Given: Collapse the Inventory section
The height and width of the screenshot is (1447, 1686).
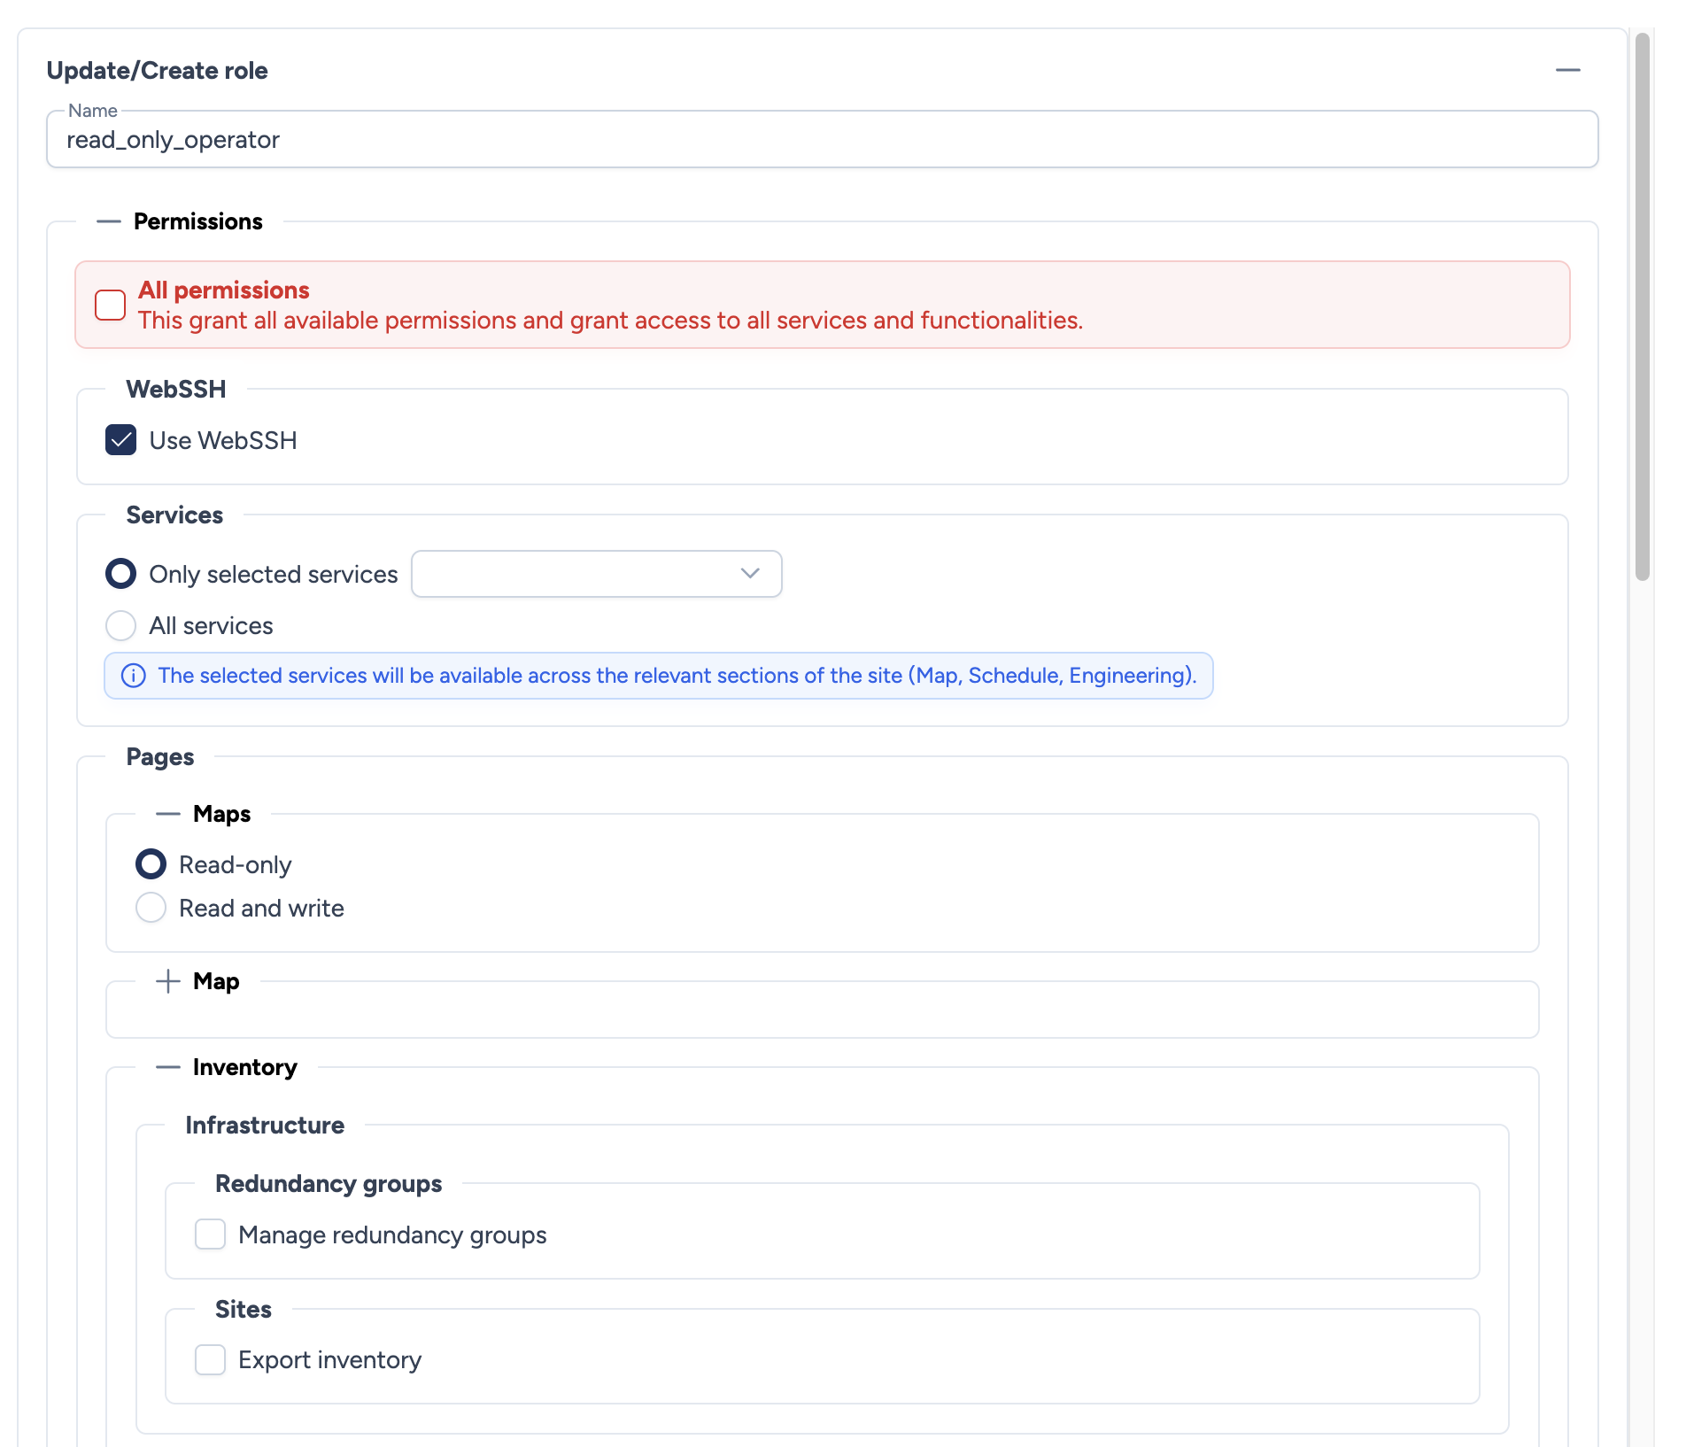Looking at the screenshot, I should (x=167, y=1067).
